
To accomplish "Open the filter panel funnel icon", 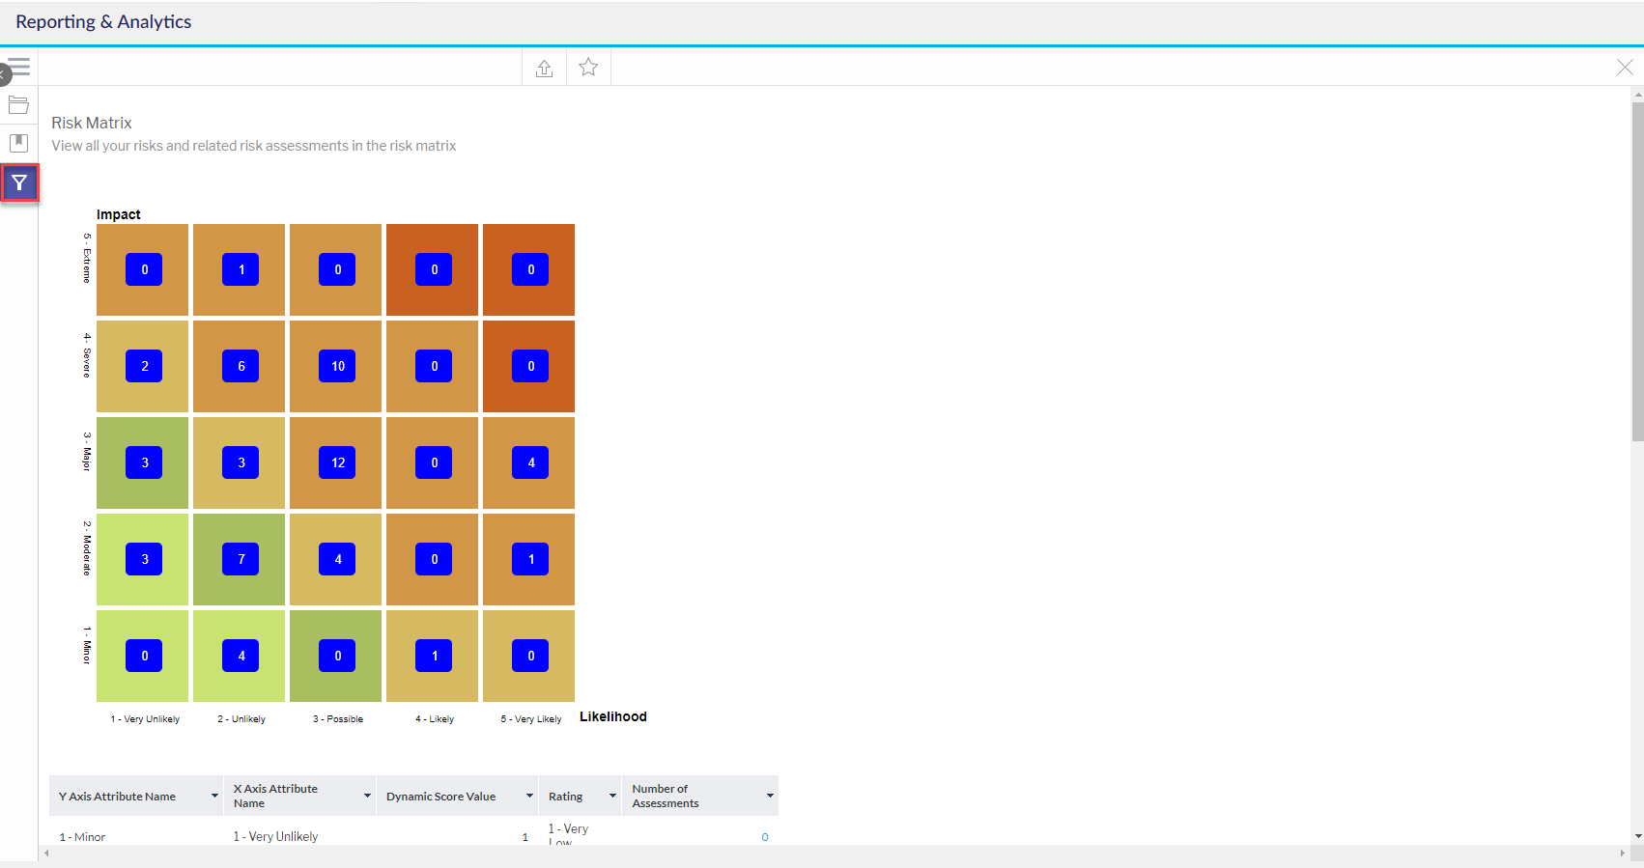I will pos(19,182).
